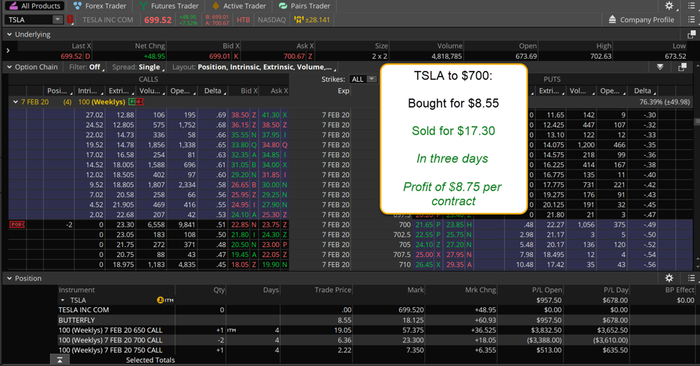The height and width of the screenshot is (366, 700).
Task: Click the TSLA symbol input field
Action: point(29,19)
